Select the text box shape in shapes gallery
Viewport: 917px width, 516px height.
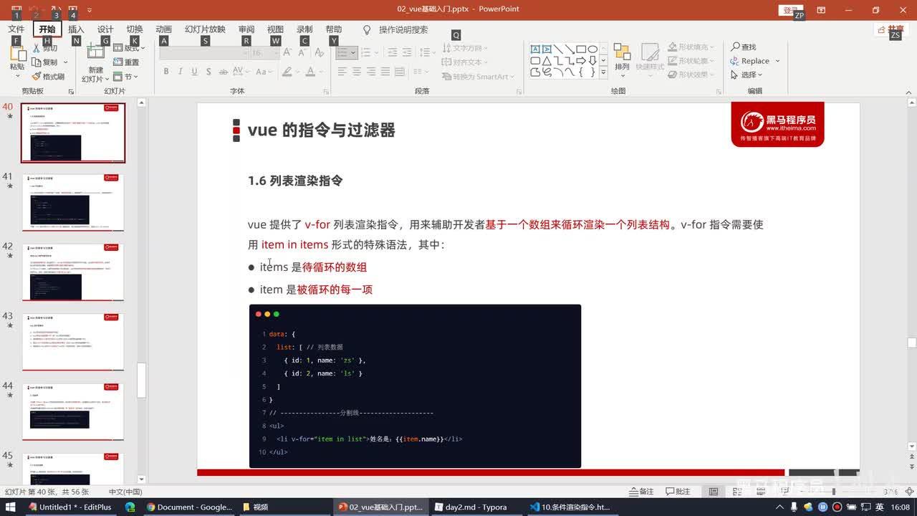pyautogui.click(x=535, y=49)
